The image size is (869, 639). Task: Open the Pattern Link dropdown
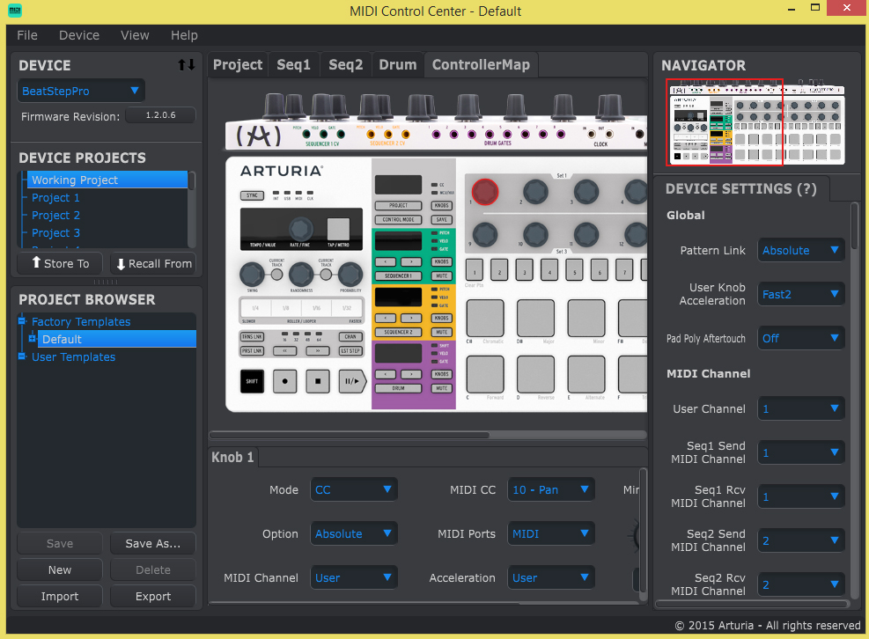[801, 250]
